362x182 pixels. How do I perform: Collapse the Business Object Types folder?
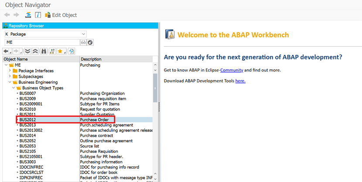pos(14,88)
